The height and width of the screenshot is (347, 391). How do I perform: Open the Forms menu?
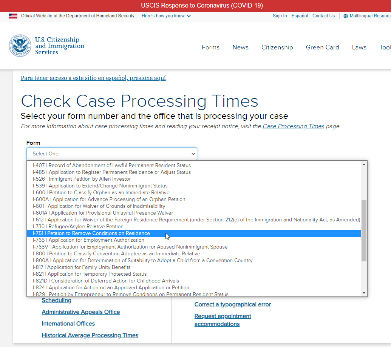coord(211,47)
